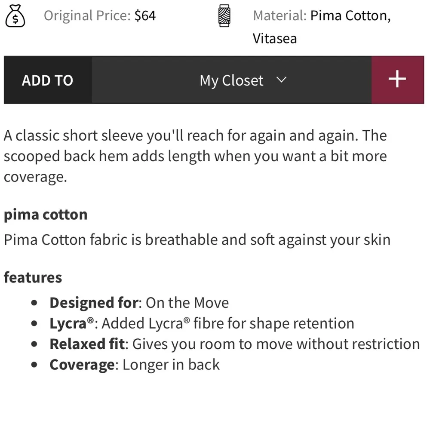Screen dimensions: 430x430
Task: Click the Lycra feature bullet entry
Action: (201, 323)
